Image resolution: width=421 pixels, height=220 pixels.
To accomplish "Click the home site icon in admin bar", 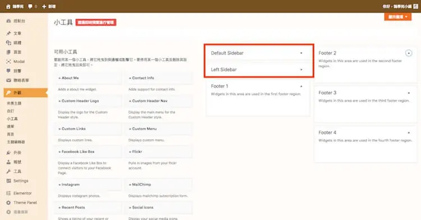I will (x=8, y=6).
